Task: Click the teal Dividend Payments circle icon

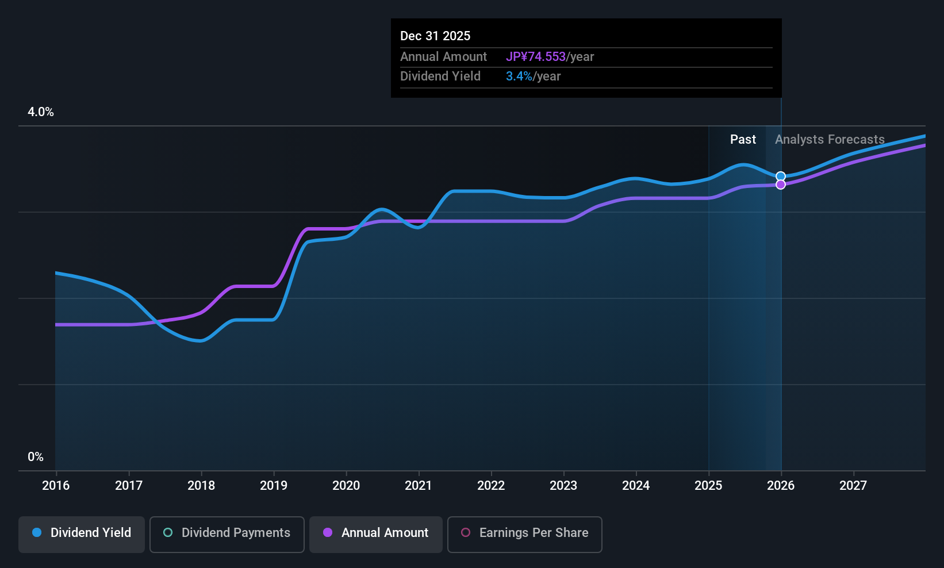Action: tap(168, 532)
